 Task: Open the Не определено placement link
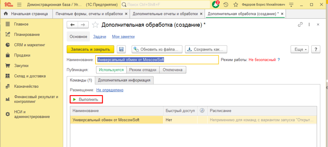pos(110,90)
